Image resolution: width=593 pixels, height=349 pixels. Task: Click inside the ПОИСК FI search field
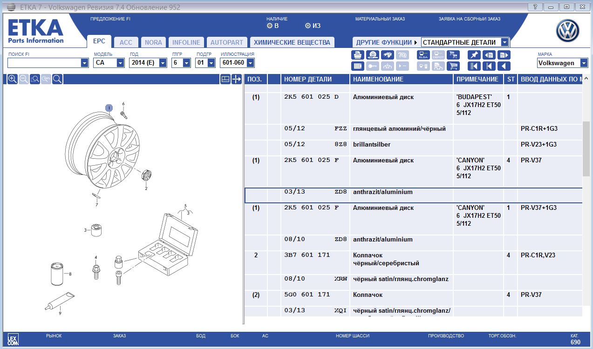(44, 63)
